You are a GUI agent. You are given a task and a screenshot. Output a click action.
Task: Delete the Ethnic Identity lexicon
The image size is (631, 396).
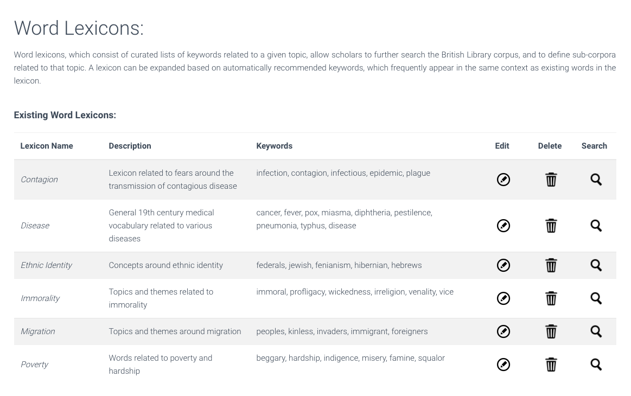point(551,265)
